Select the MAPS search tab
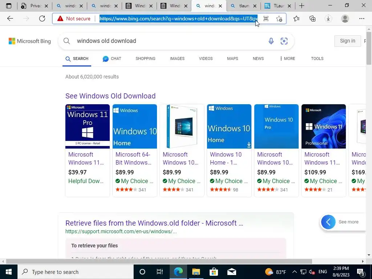372x279 pixels. click(232, 58)
